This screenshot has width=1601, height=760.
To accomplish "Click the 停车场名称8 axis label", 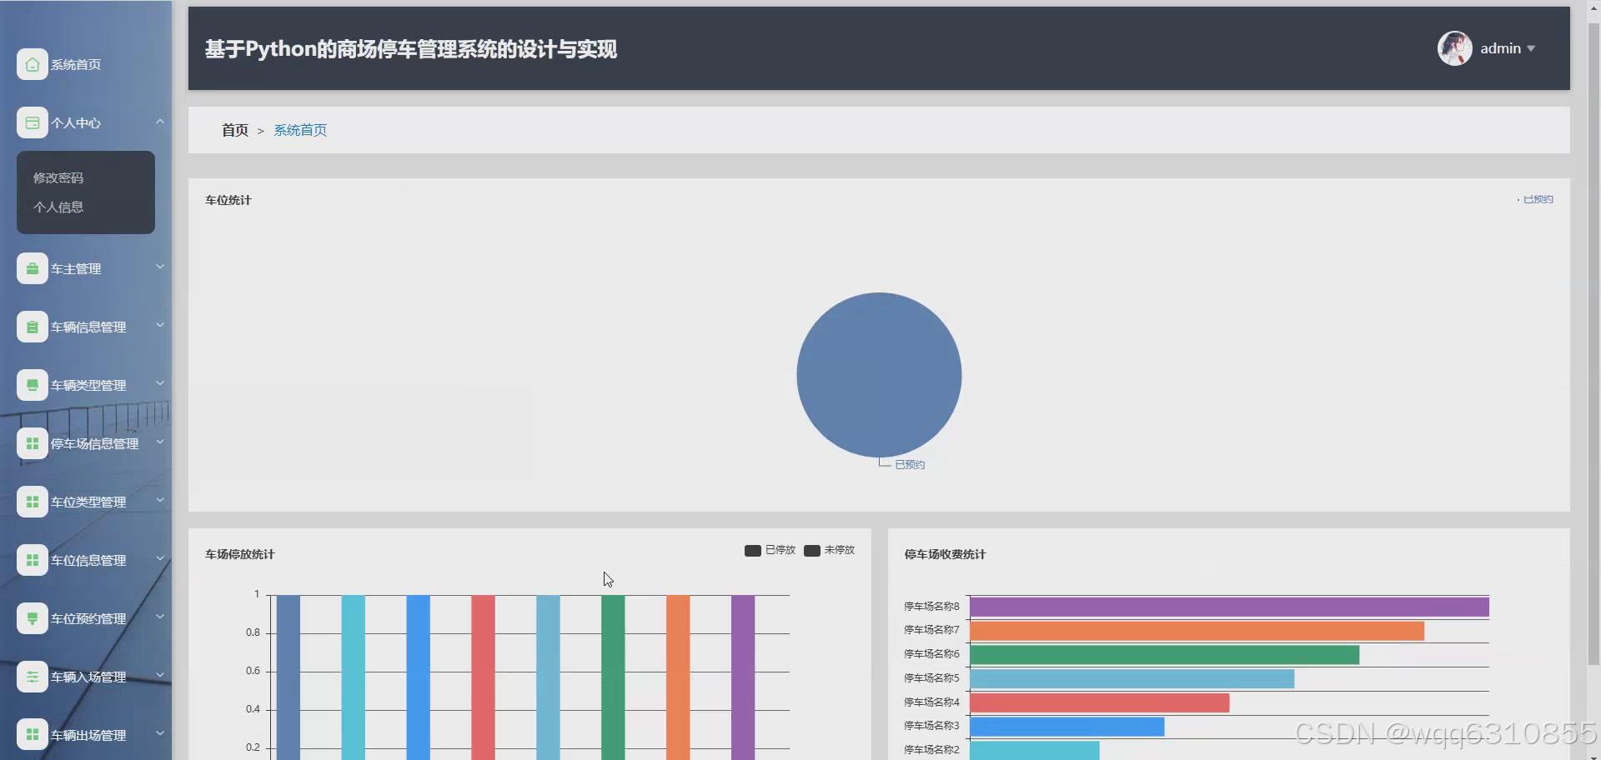I will click(x=931, y=607).
